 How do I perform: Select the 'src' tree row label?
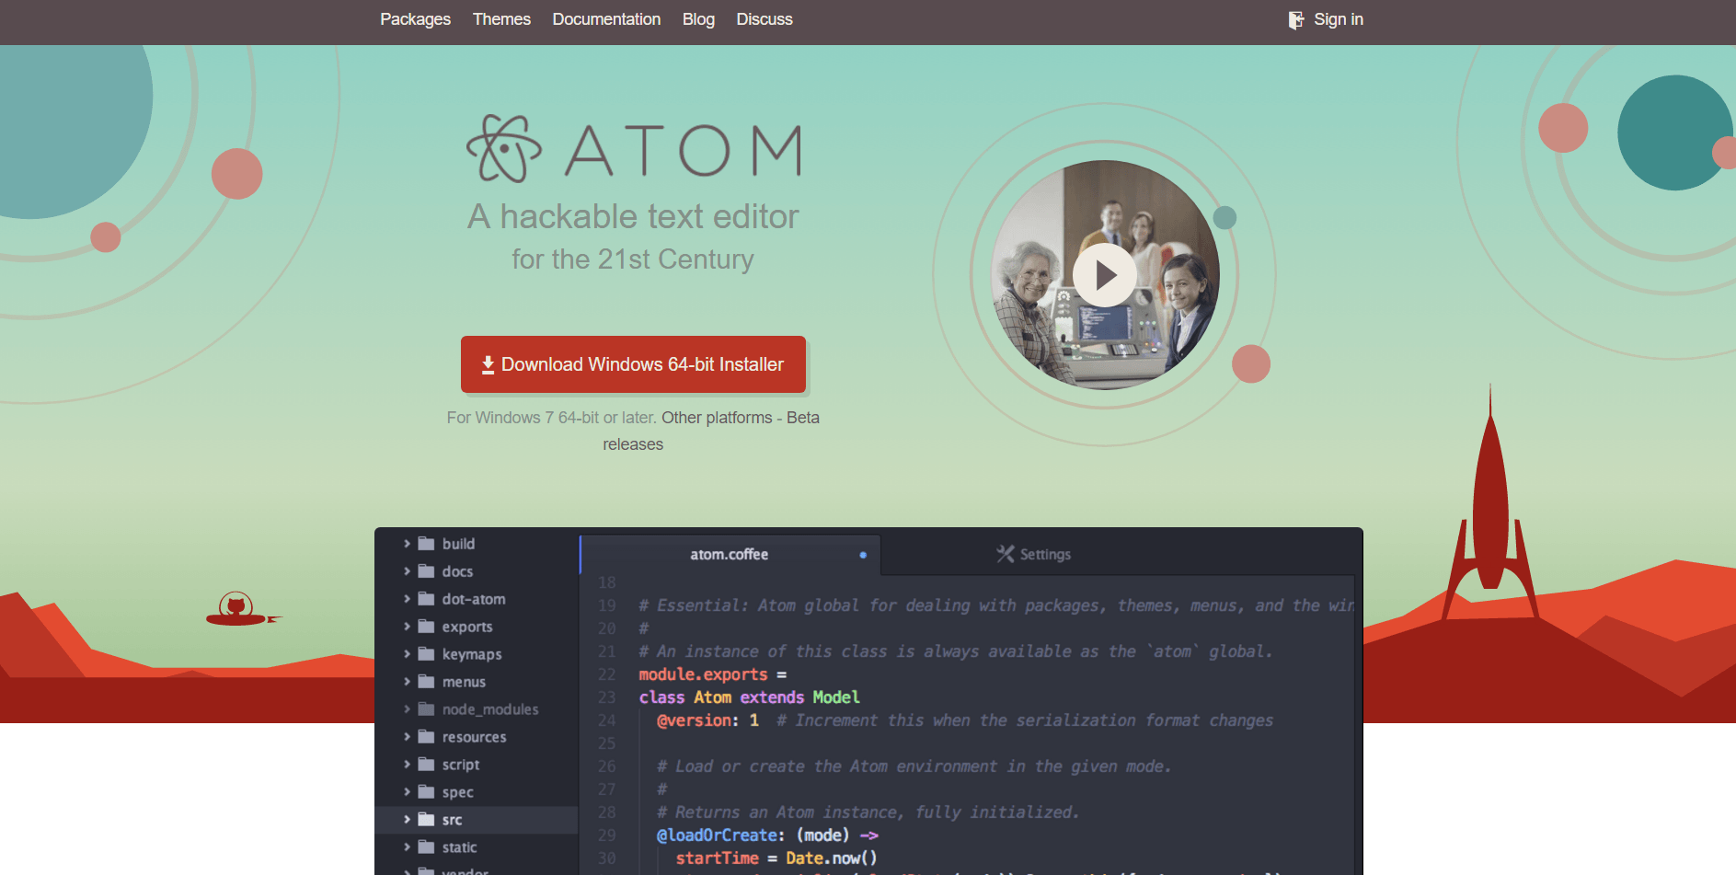(452, 820)
